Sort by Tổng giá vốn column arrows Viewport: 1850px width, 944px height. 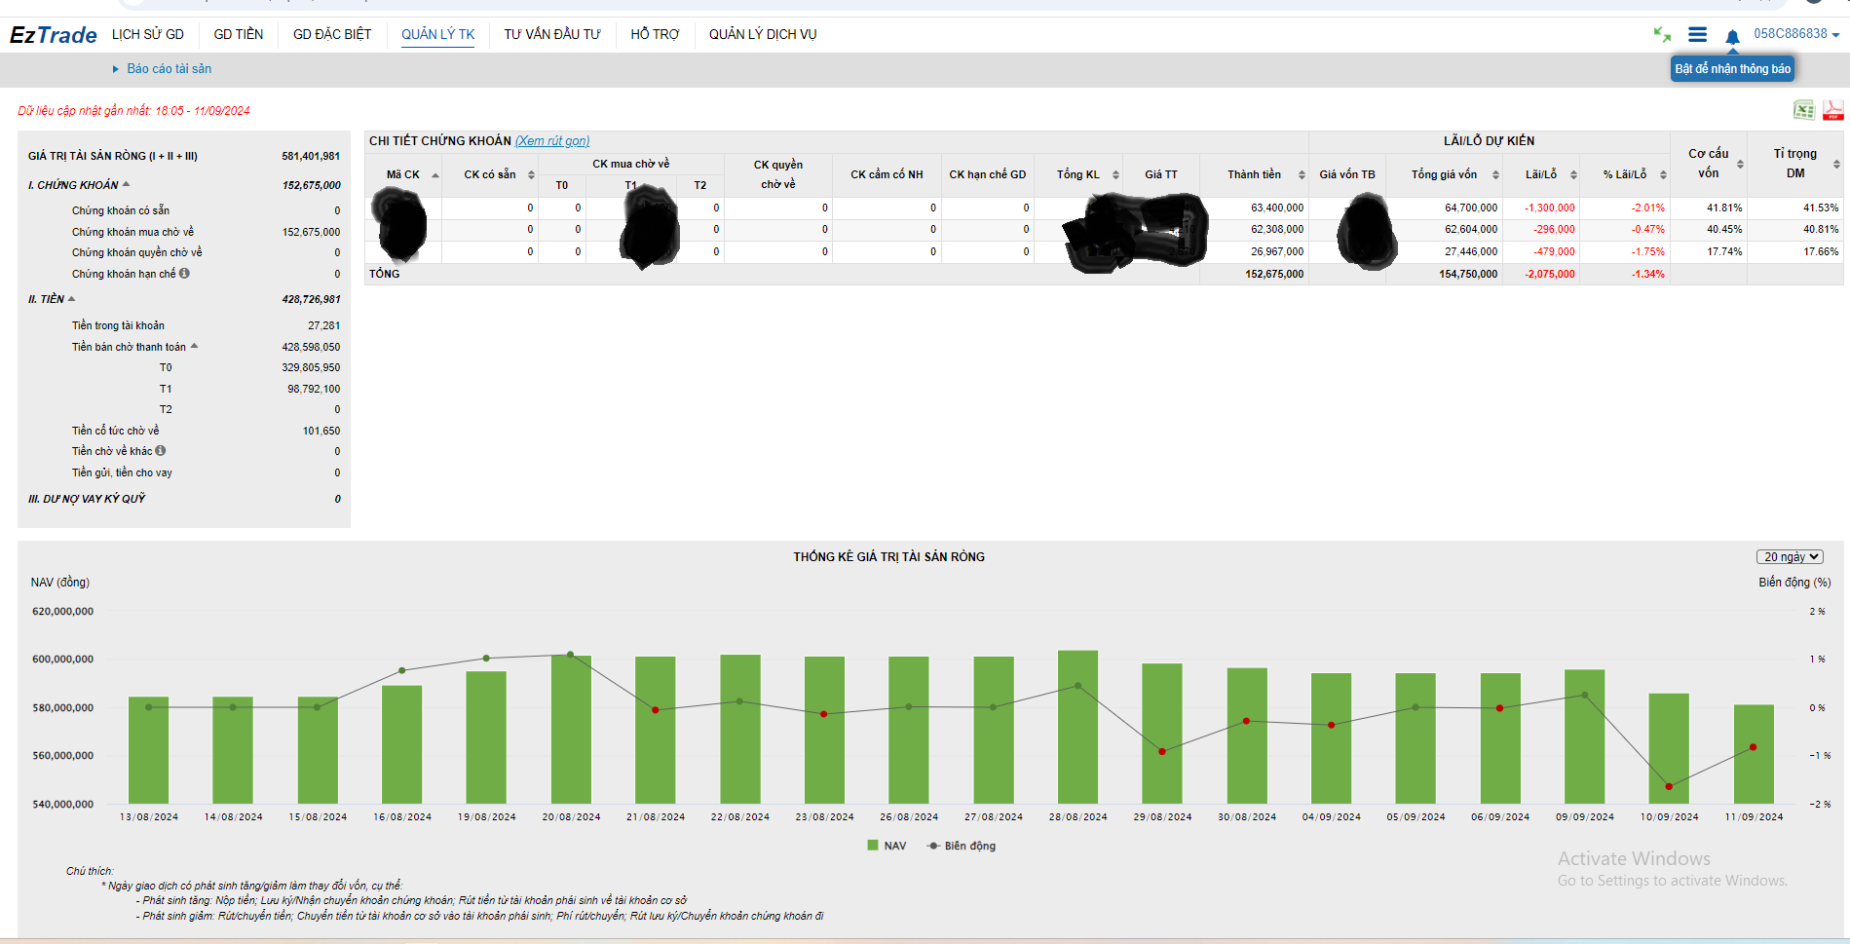(1495, 175)
